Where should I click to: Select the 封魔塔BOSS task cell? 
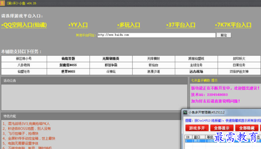pos(68,65)
